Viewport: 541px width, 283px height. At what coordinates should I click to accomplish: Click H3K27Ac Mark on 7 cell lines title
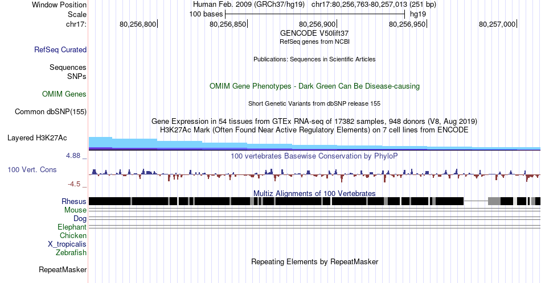[x=314, y=130]
